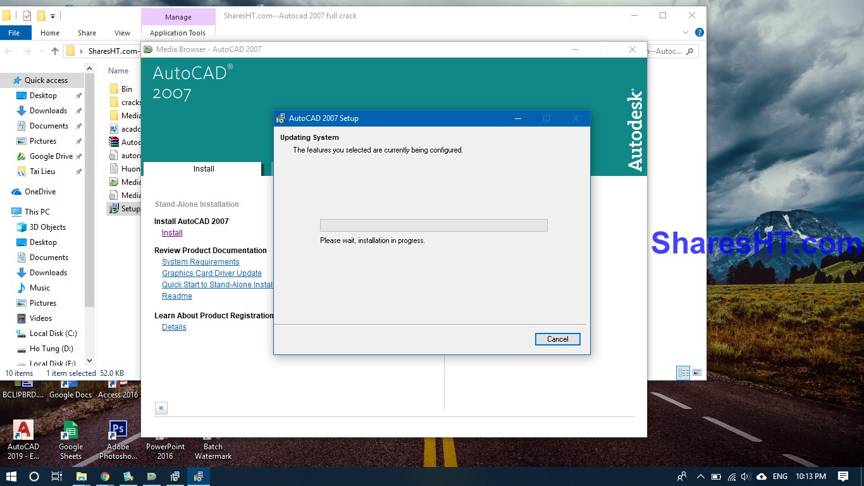Viewport: 864px width, 486px height.
Task: Click the Explorer Back navigation arrow
Action: point(9,51)
